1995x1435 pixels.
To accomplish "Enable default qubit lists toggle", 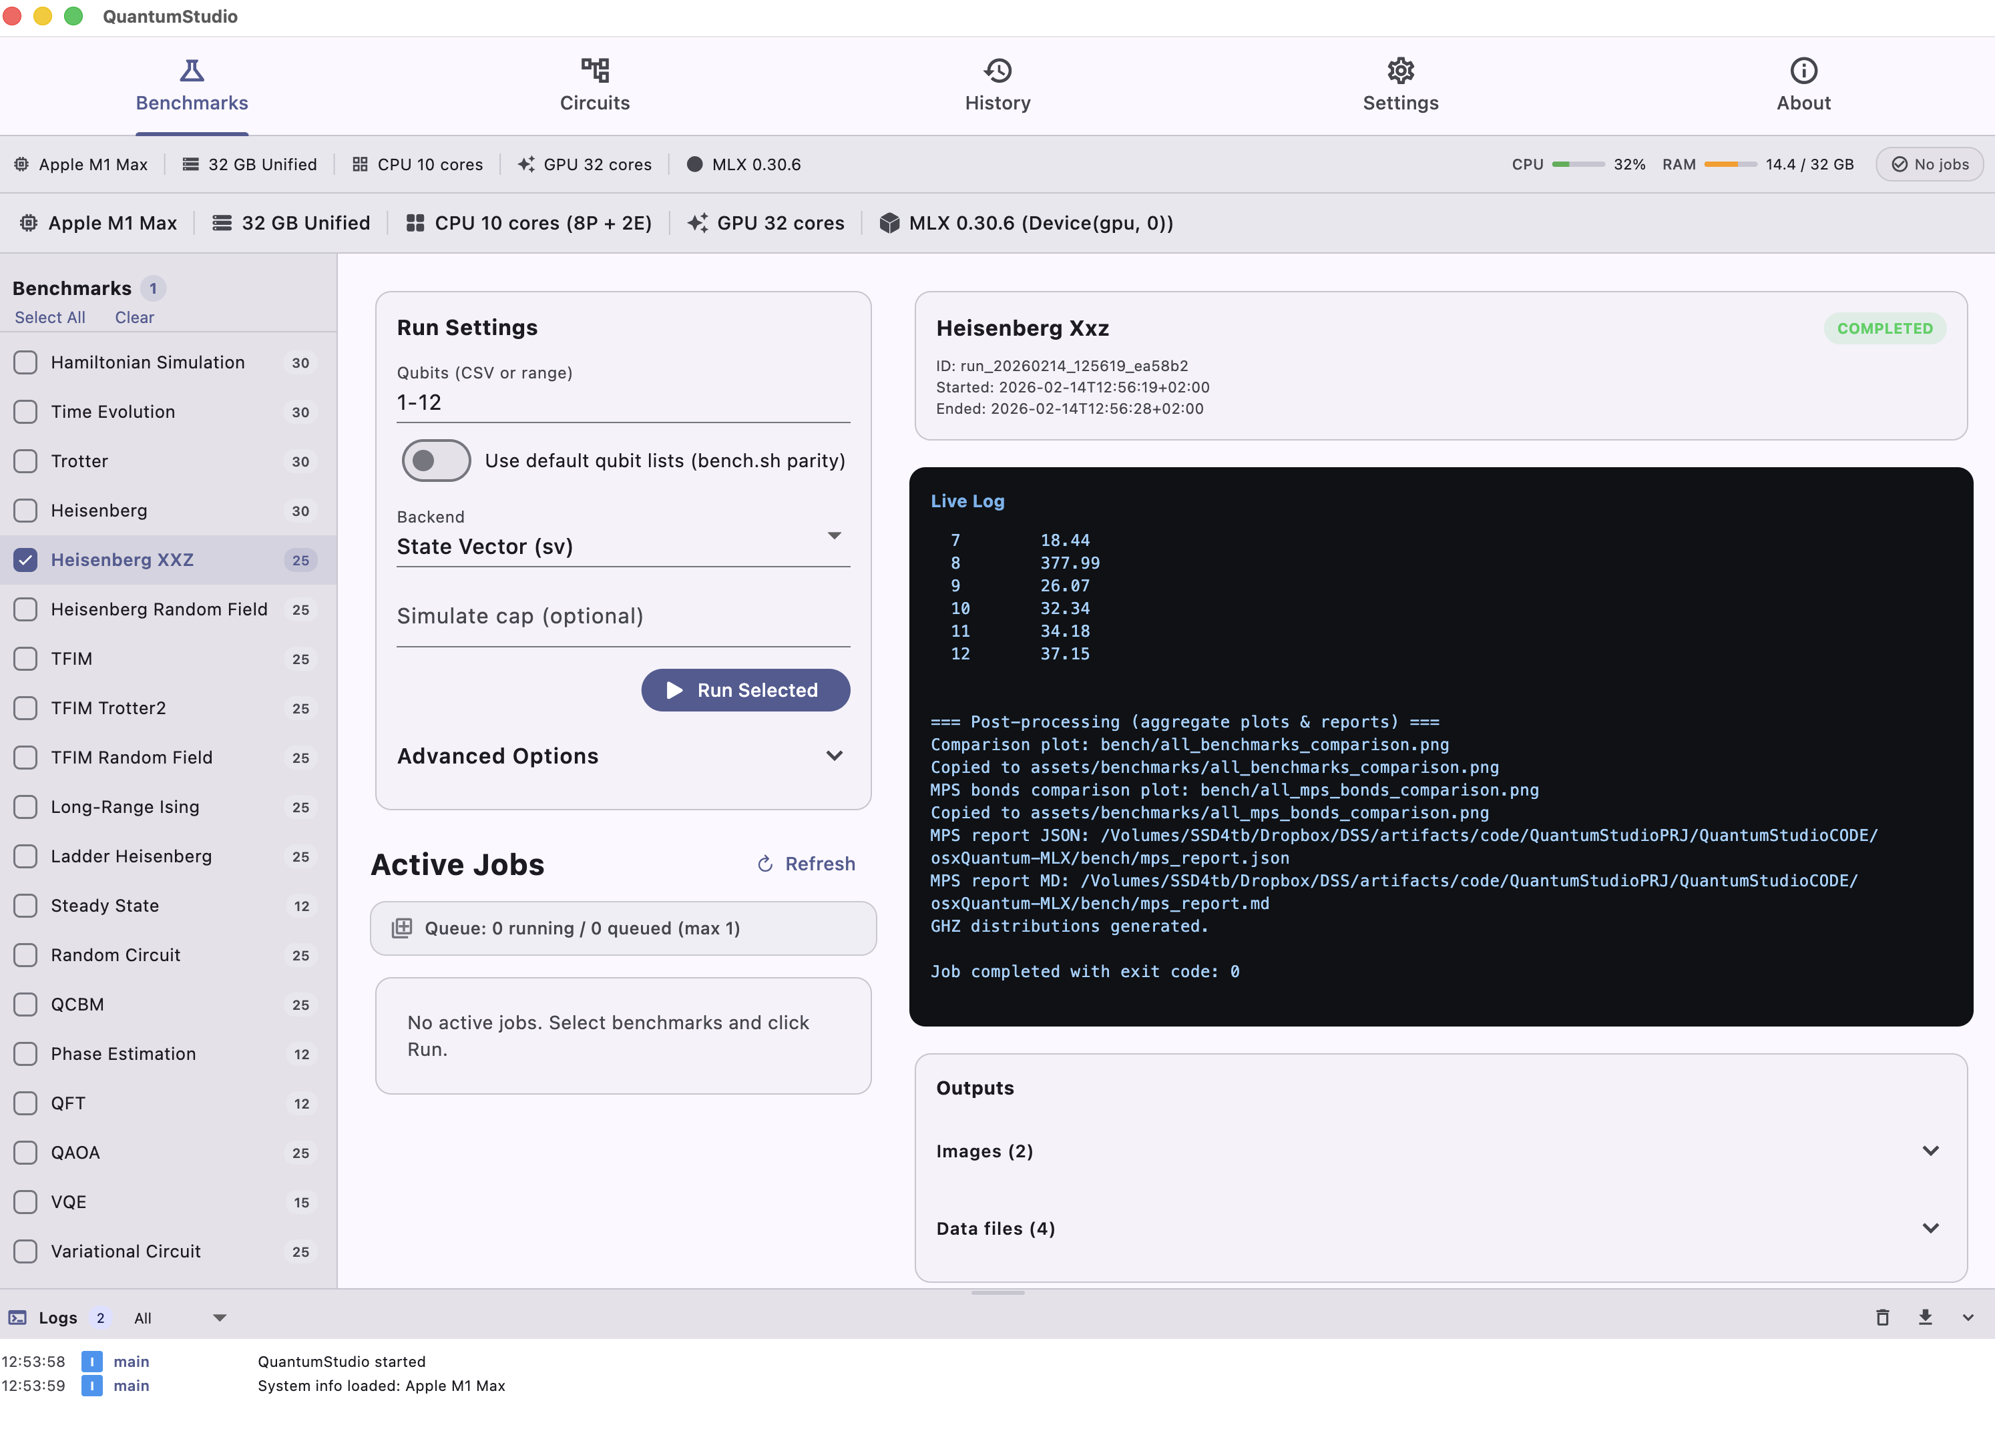I will (436, 460).
